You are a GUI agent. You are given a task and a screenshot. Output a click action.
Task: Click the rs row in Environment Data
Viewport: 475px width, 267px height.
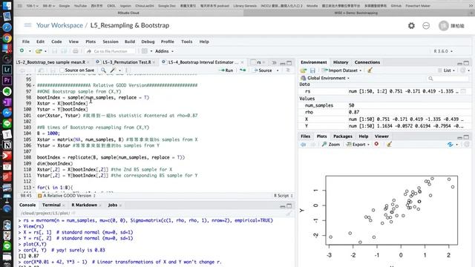pos(384,91)
